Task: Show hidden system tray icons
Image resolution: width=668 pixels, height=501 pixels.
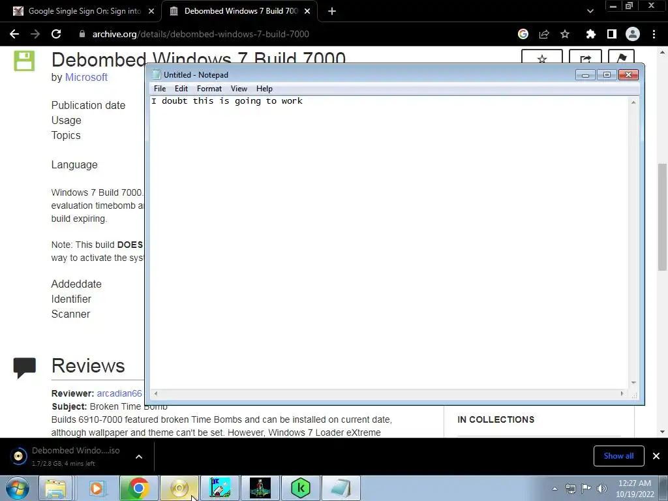Action: [554, 489]
